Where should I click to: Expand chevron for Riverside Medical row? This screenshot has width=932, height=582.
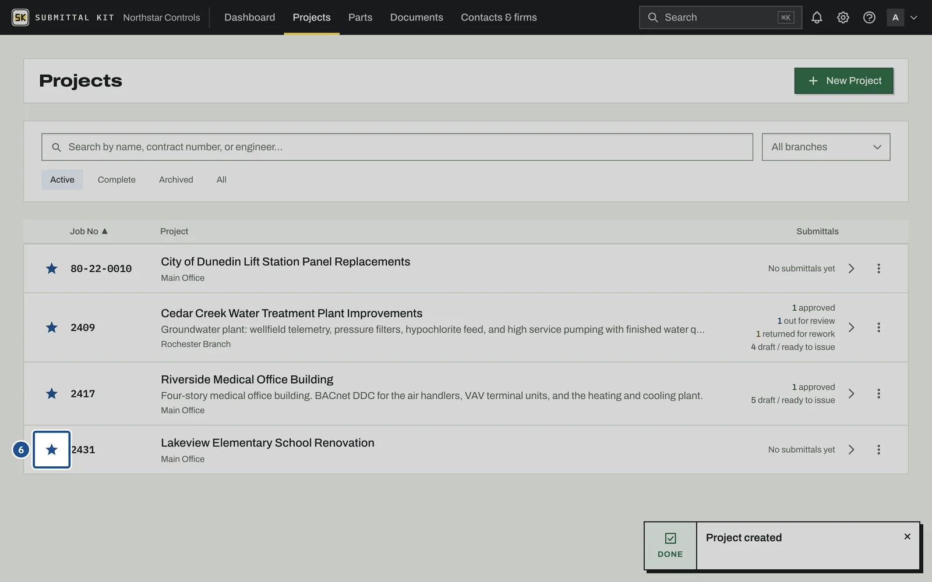[x=851, y=393]
